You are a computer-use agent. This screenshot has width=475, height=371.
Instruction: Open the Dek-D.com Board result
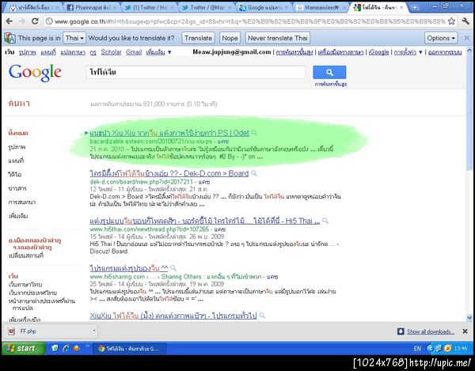pos(169,173)
